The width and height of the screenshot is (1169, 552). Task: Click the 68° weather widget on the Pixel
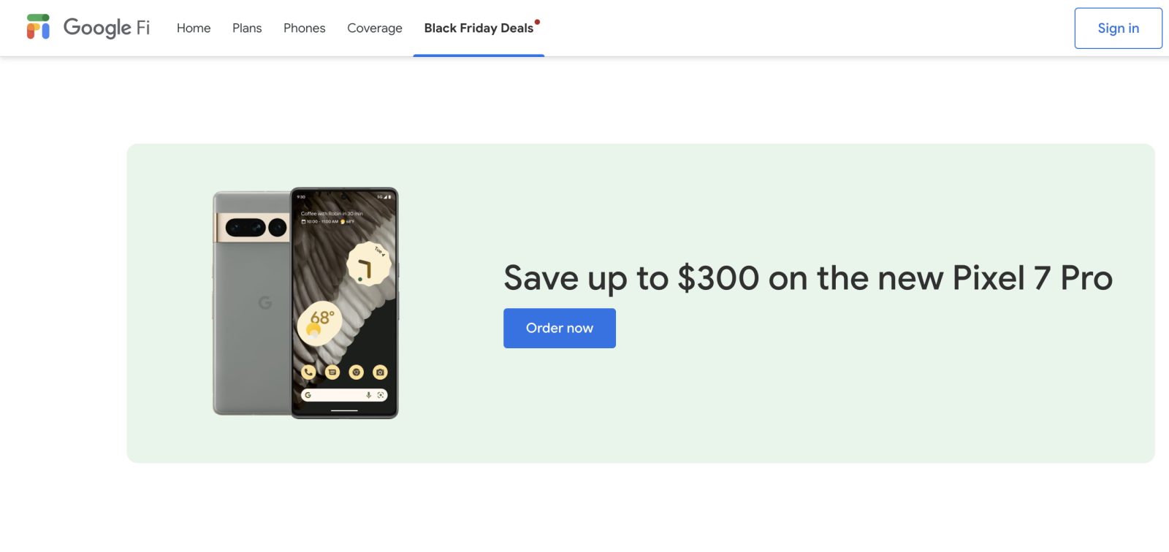[x=320, y=323]
